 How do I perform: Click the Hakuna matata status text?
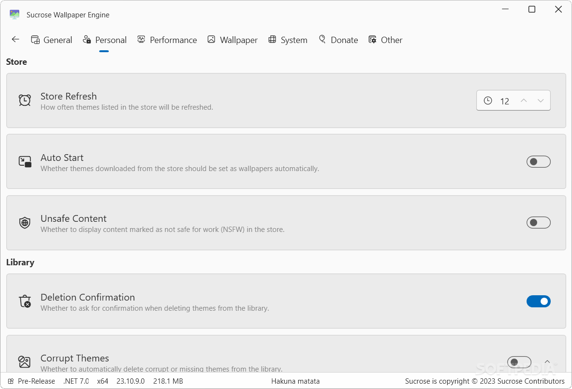pyautogui.click(x=295, y=381)
